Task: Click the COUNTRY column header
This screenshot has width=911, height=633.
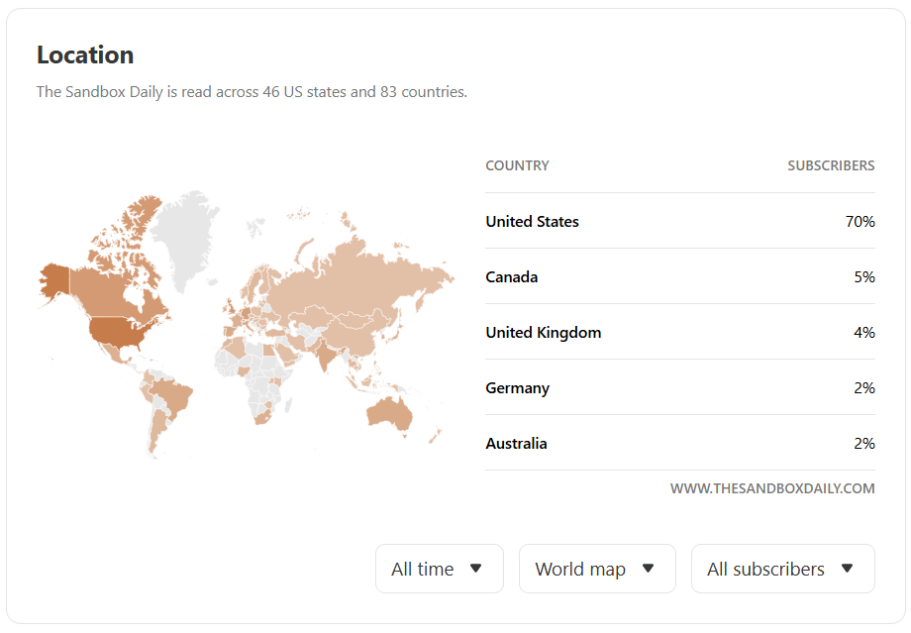Action: (517, 165)
